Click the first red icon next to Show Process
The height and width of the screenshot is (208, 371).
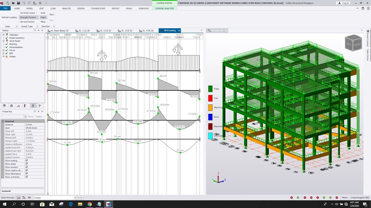(18, 198)
